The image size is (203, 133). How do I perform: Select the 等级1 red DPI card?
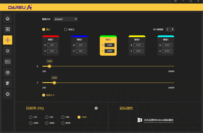[51, 46]
